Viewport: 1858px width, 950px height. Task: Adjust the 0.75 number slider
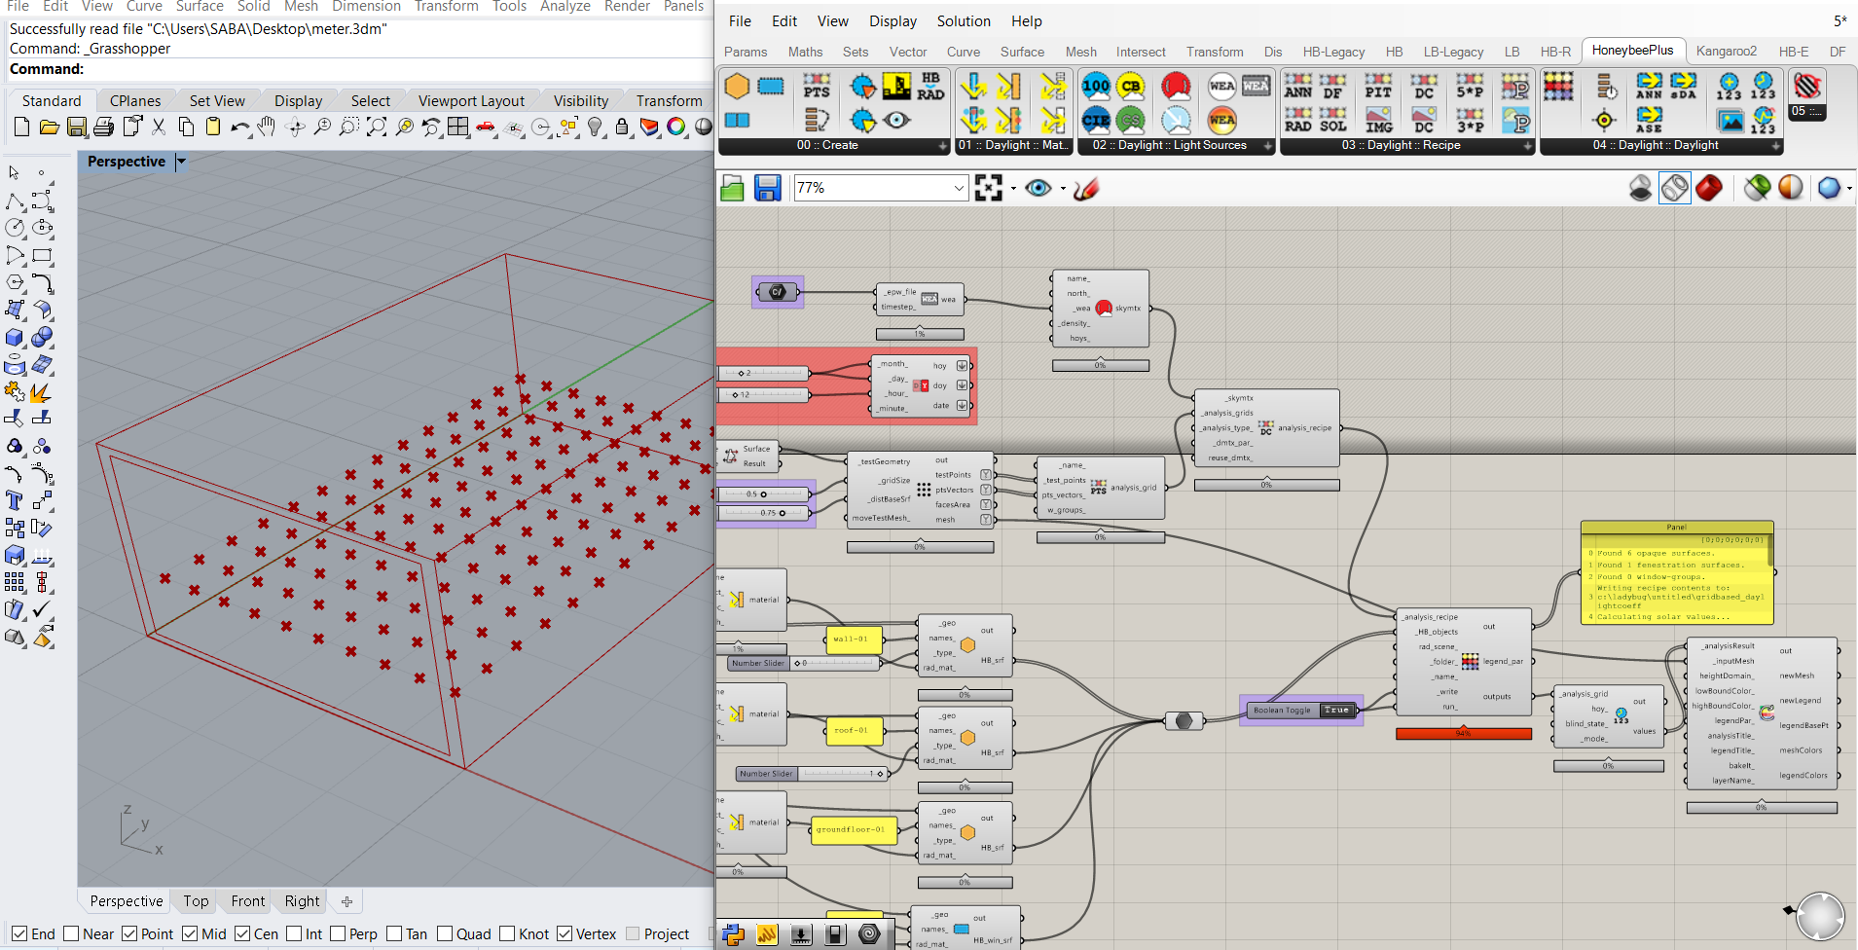pyautogui.click(x=765, y=513)
